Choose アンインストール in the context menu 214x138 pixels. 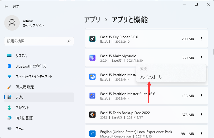click(x=171, y=77)
